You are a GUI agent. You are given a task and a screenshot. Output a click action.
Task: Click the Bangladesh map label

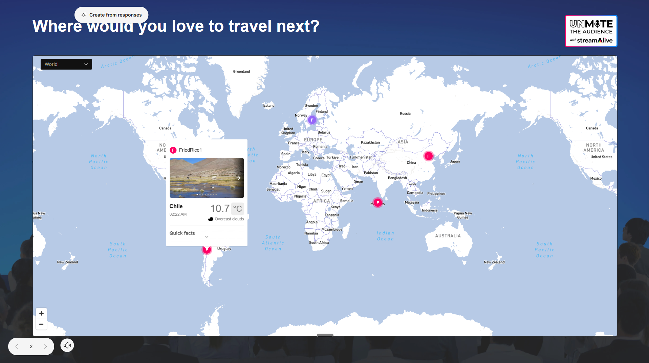point(397,178)
